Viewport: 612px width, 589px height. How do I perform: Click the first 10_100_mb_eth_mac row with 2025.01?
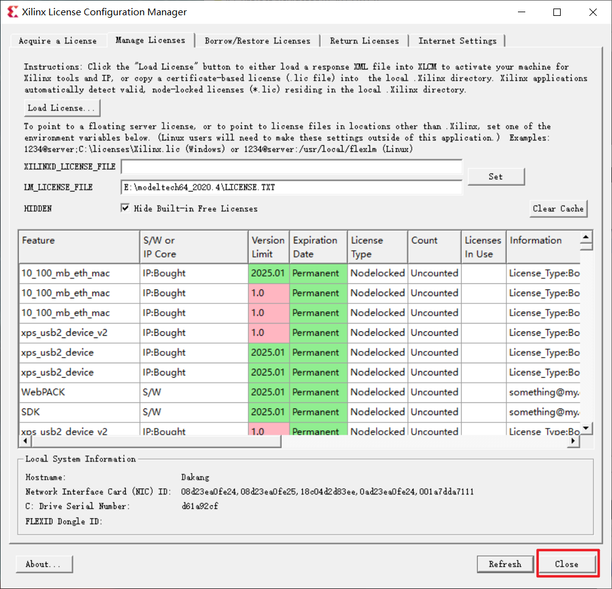299,273
